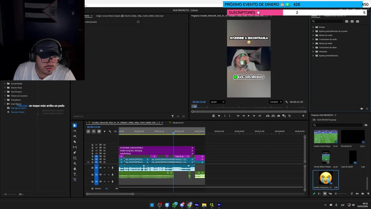This screenshot has height=209, width=371.
Task: Click the Mezcla volume value 0.0
Action: tap(106, 189)
